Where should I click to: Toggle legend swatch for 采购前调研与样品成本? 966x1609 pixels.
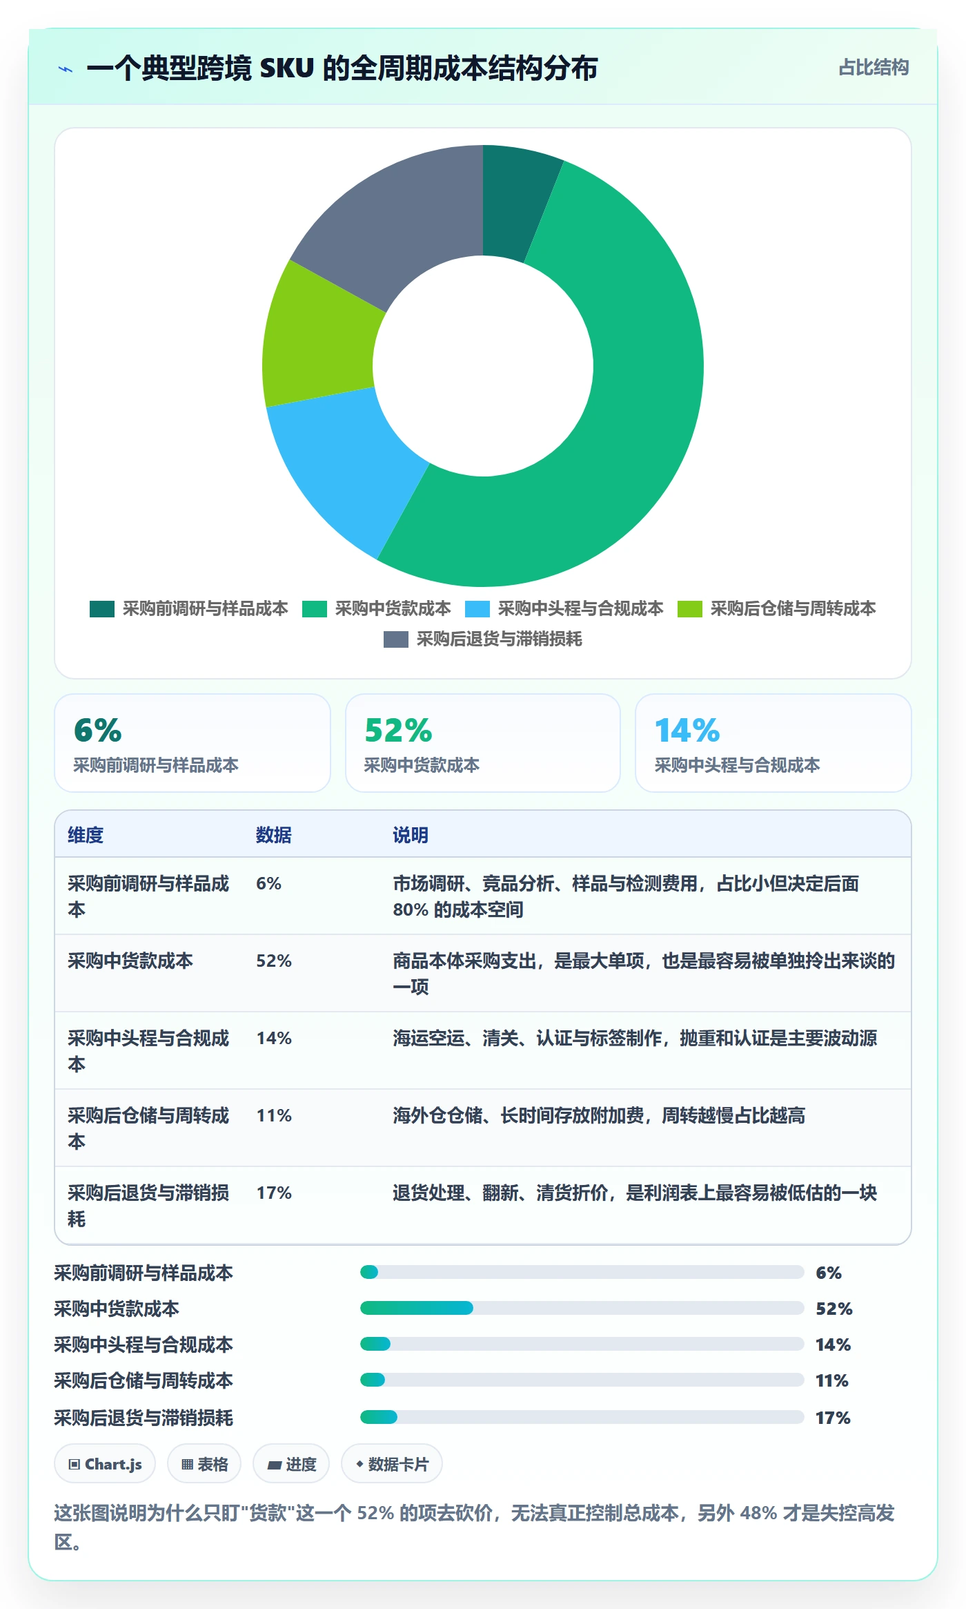[102, 609]
